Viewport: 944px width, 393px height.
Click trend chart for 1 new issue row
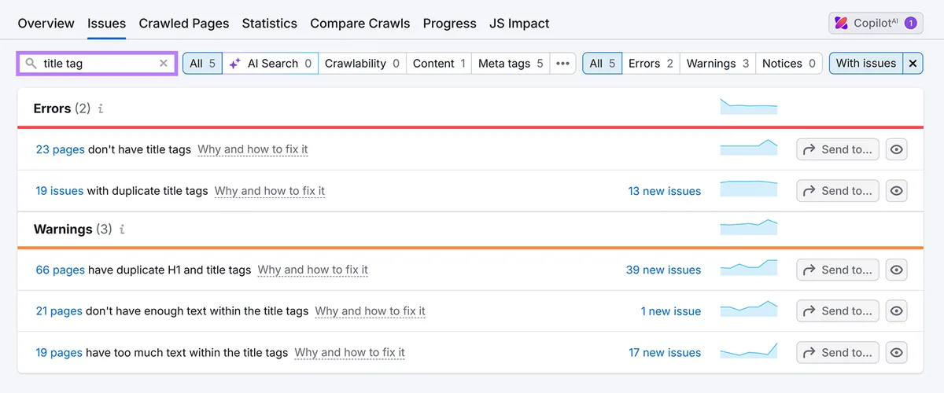pyautogui.click(x=749, y=309)
